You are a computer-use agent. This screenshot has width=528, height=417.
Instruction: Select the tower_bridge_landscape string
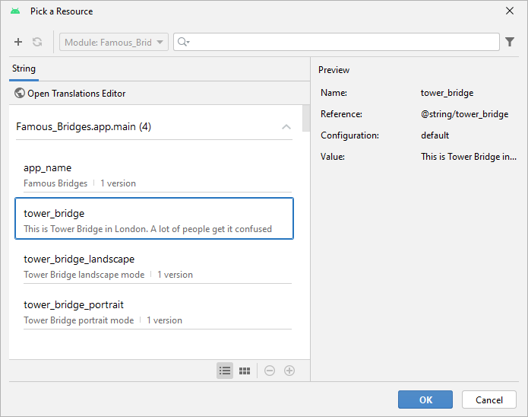pyautogui.click(x=153, y=266)
